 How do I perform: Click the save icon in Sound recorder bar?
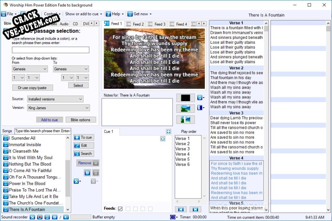coord(47,217)
